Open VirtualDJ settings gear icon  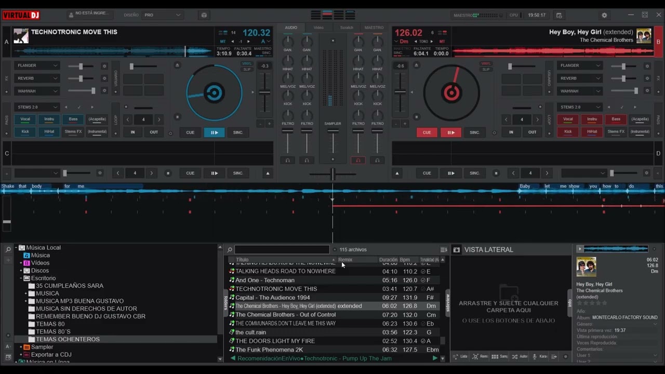coord(604,15)
